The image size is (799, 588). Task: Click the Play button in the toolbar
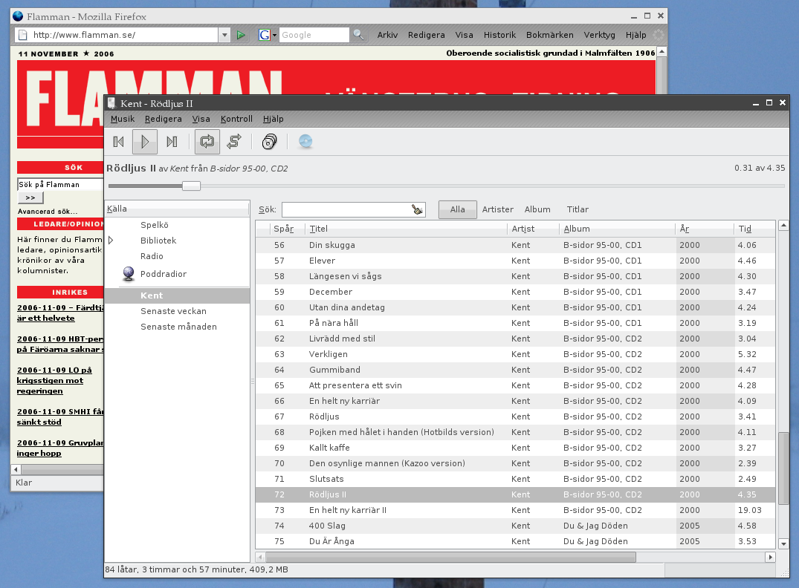145,142
